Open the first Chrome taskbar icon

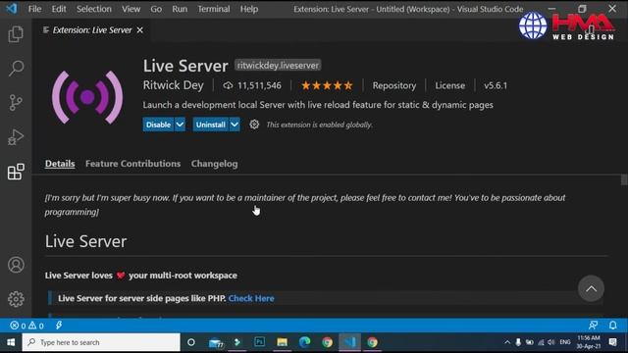pyautogui.click(x=327, y=342)
